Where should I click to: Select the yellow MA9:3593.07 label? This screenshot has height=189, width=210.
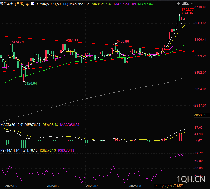click(x=102, y=4)
